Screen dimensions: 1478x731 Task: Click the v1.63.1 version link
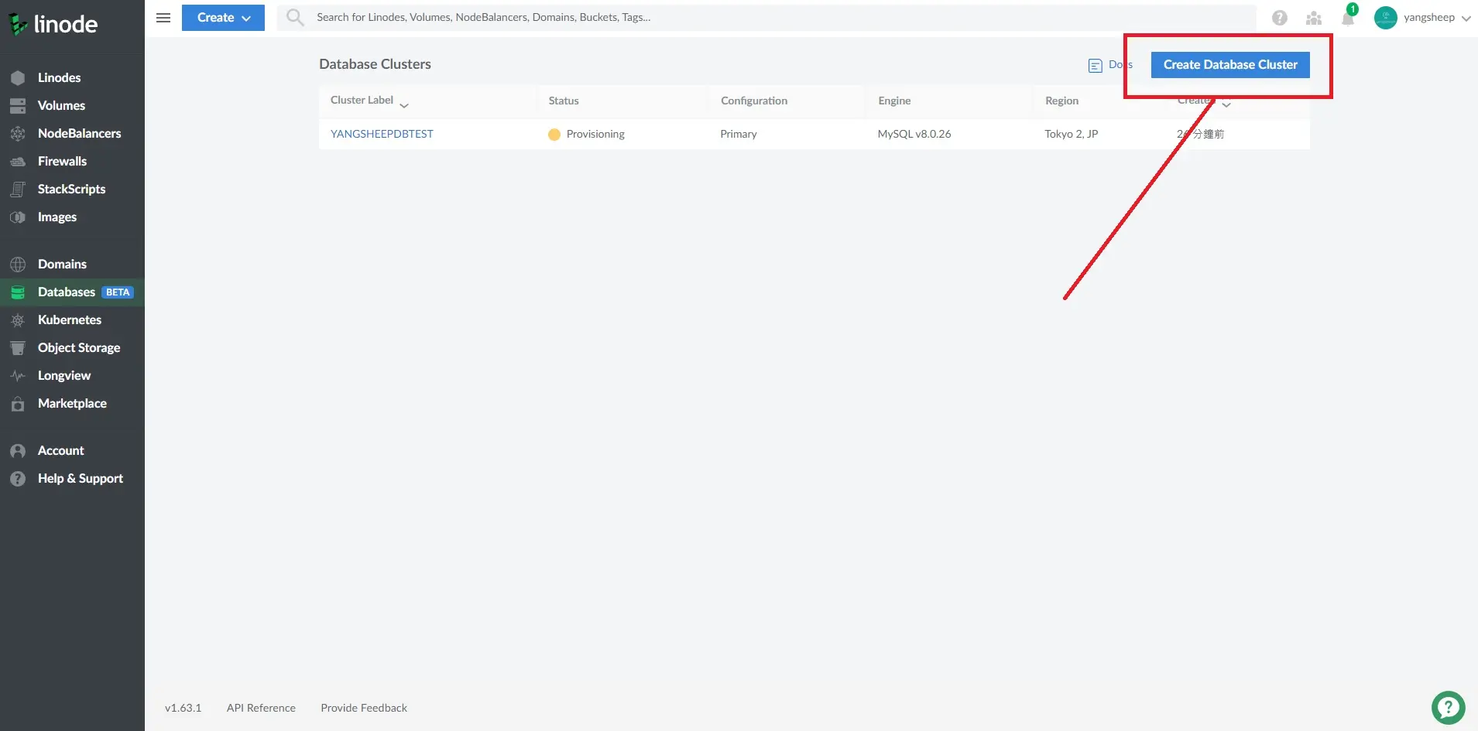tap(183, 708)
